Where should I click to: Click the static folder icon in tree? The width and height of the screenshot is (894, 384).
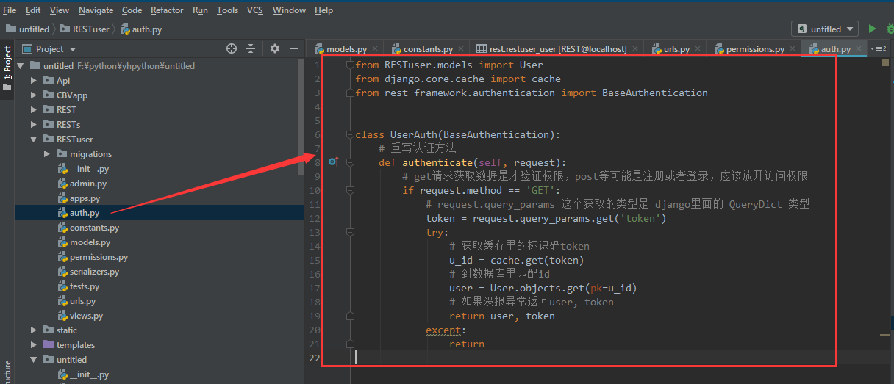[49, 330]
